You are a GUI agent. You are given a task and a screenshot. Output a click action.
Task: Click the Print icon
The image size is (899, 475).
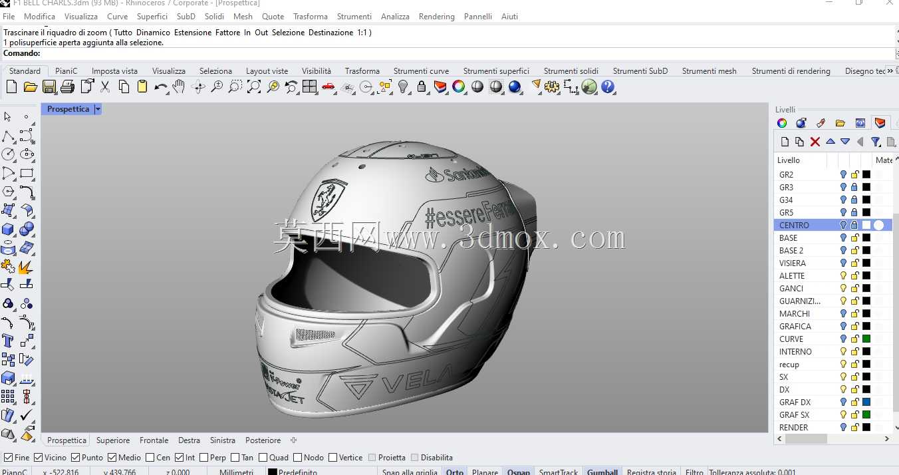(67, 86)
